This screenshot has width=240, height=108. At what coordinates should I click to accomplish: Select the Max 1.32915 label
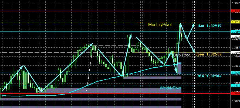[x=209, y=26]
